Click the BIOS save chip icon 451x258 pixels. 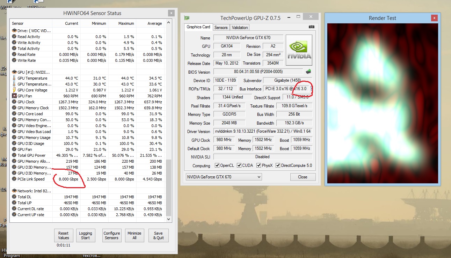308,72
